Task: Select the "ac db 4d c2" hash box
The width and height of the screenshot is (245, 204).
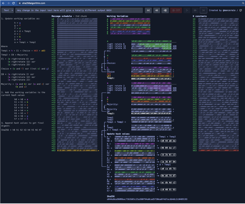Action: tap(168, 183)
